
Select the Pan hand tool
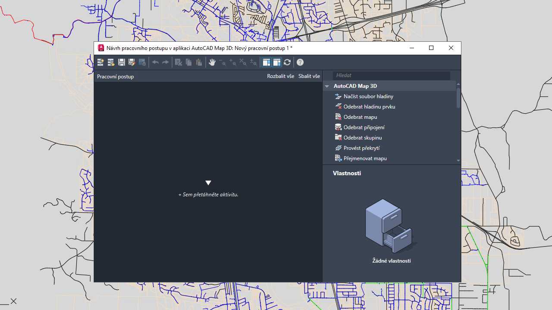212,62
